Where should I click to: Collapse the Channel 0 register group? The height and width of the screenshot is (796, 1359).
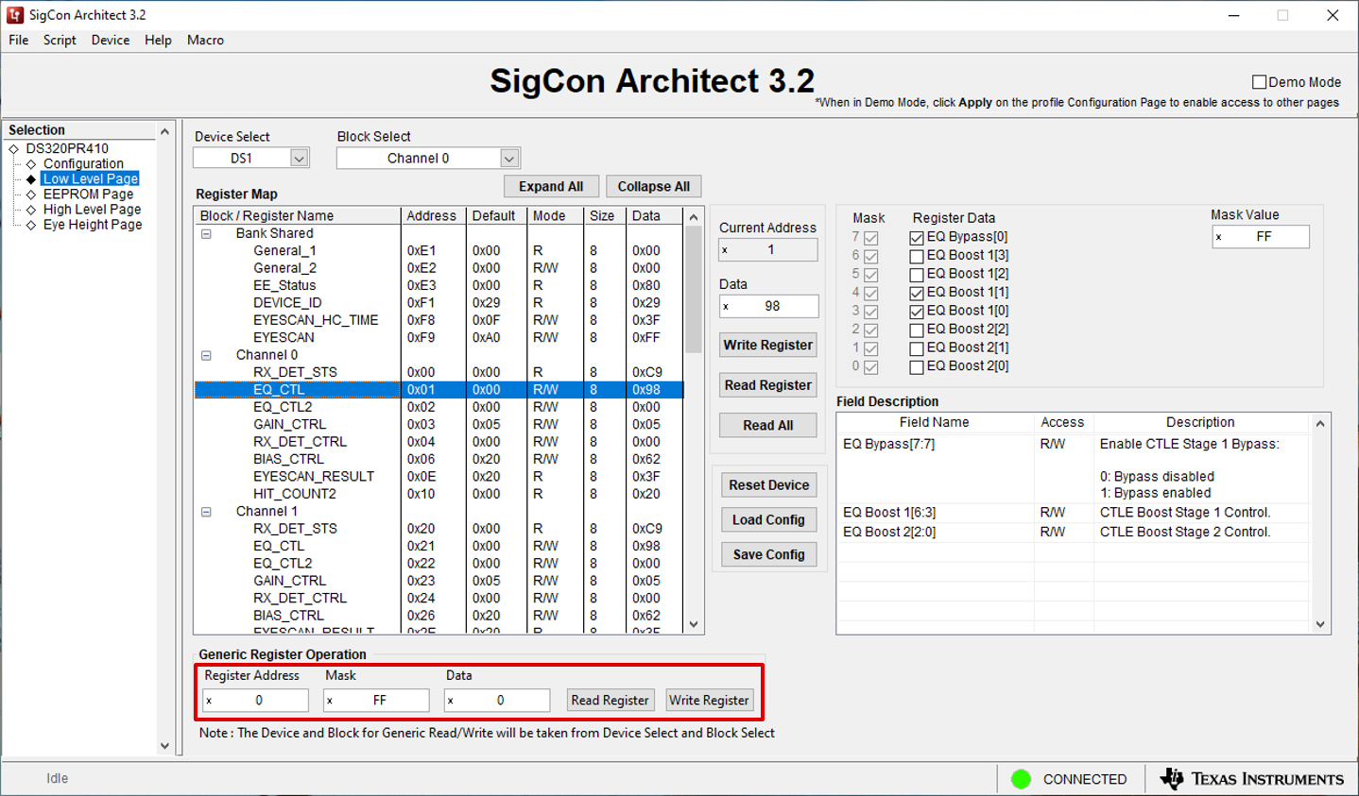206,355
